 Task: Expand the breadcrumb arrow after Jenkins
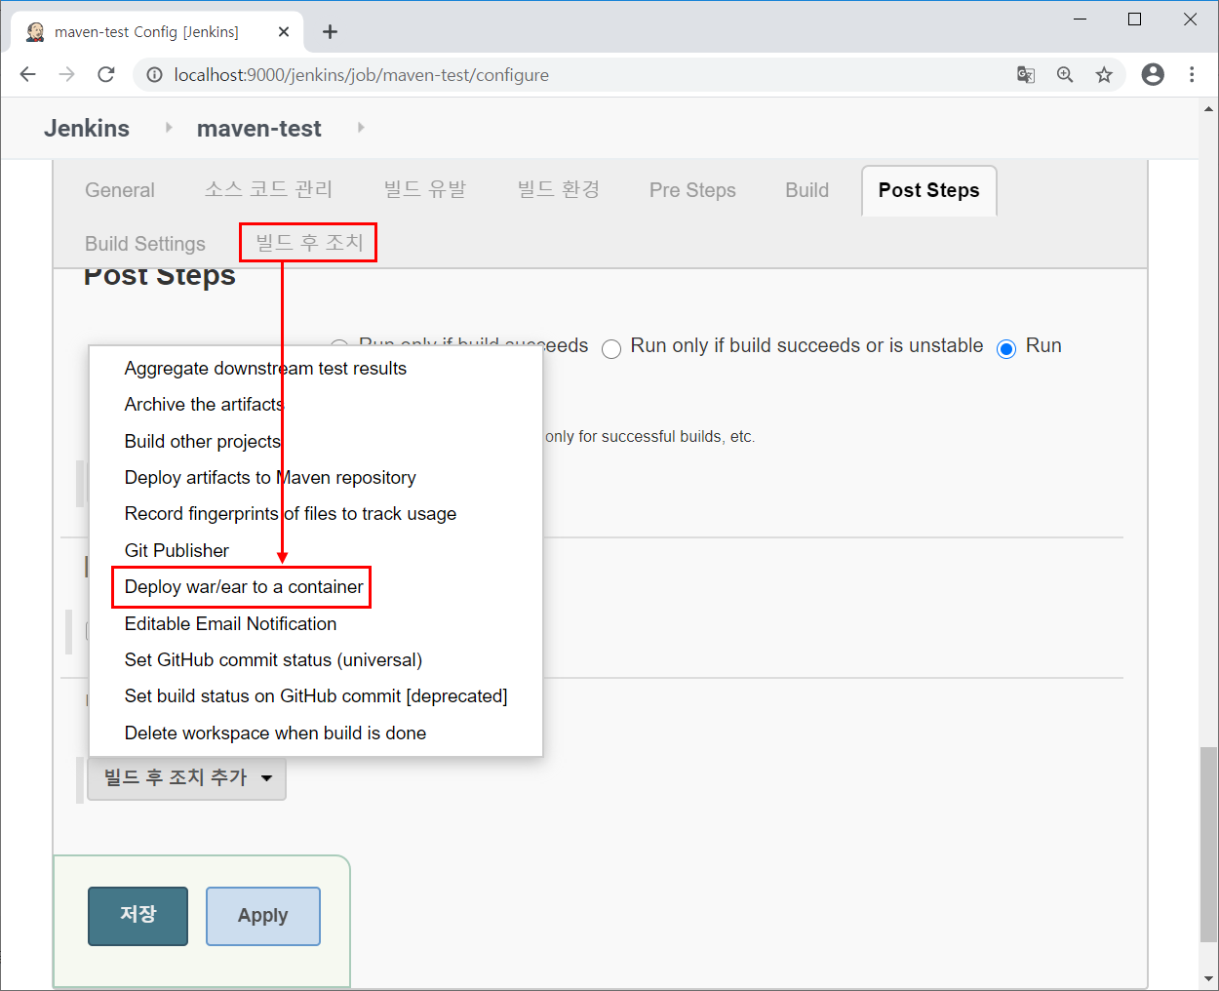coord(169,128)
